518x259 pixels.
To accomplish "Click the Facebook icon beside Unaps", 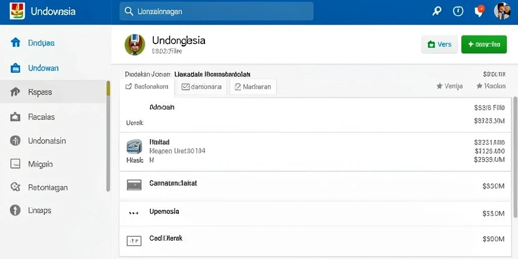I will [15, 210].
